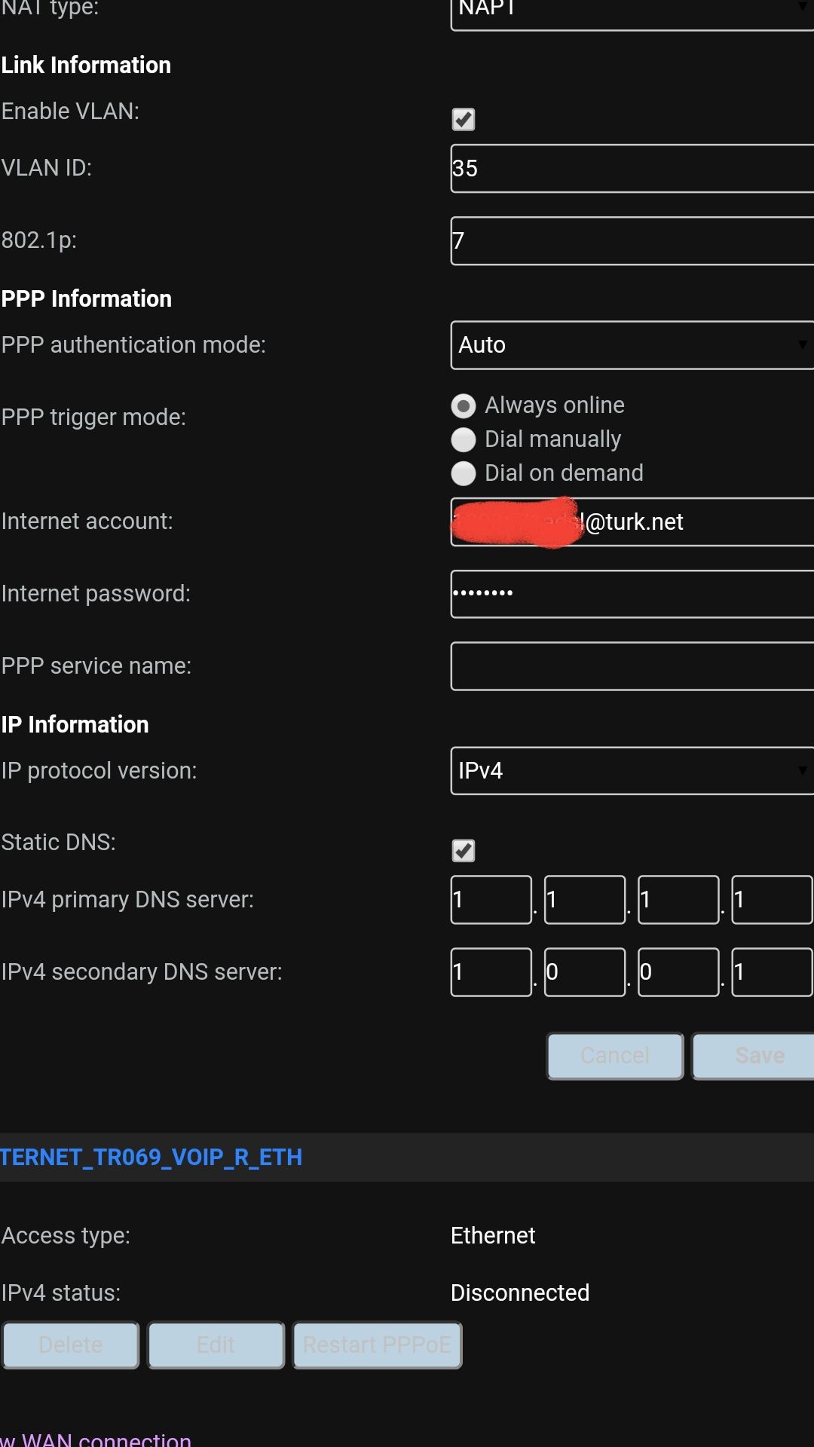
Task: Click the Edit button
Action: tap(216, 1345)
